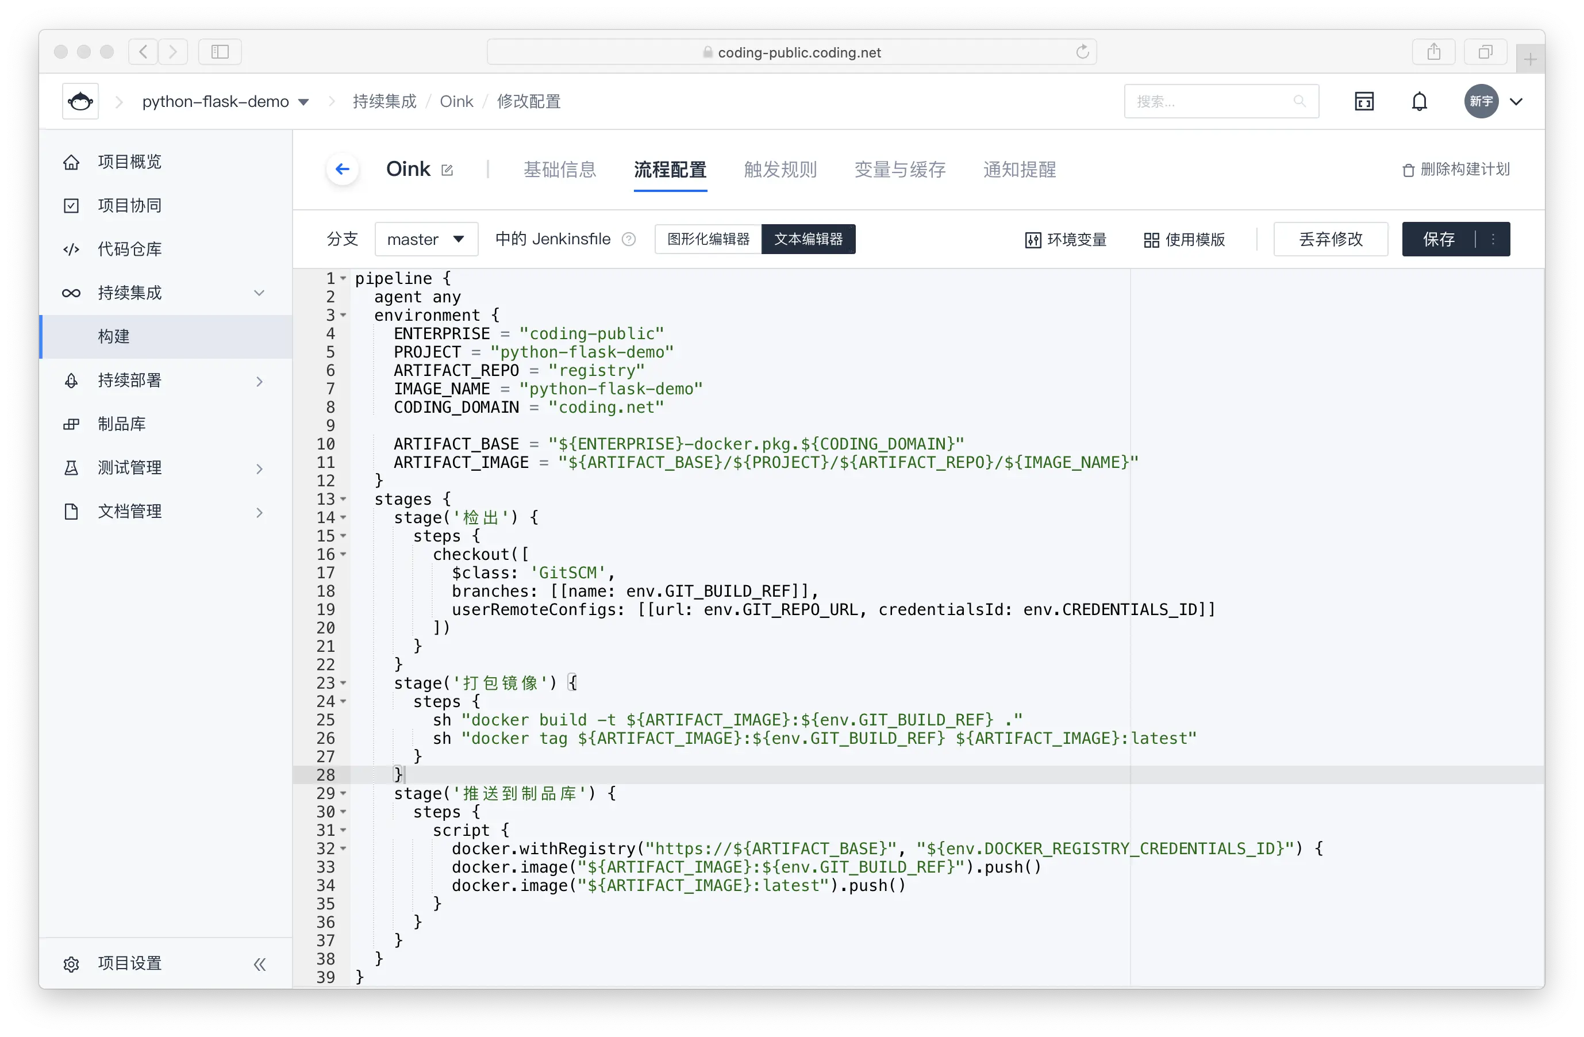Click the edit pencil icon next to Oink
The width and height of the screenshot is (1584, 1037).
pyautogui.click(x=447, y=170)
